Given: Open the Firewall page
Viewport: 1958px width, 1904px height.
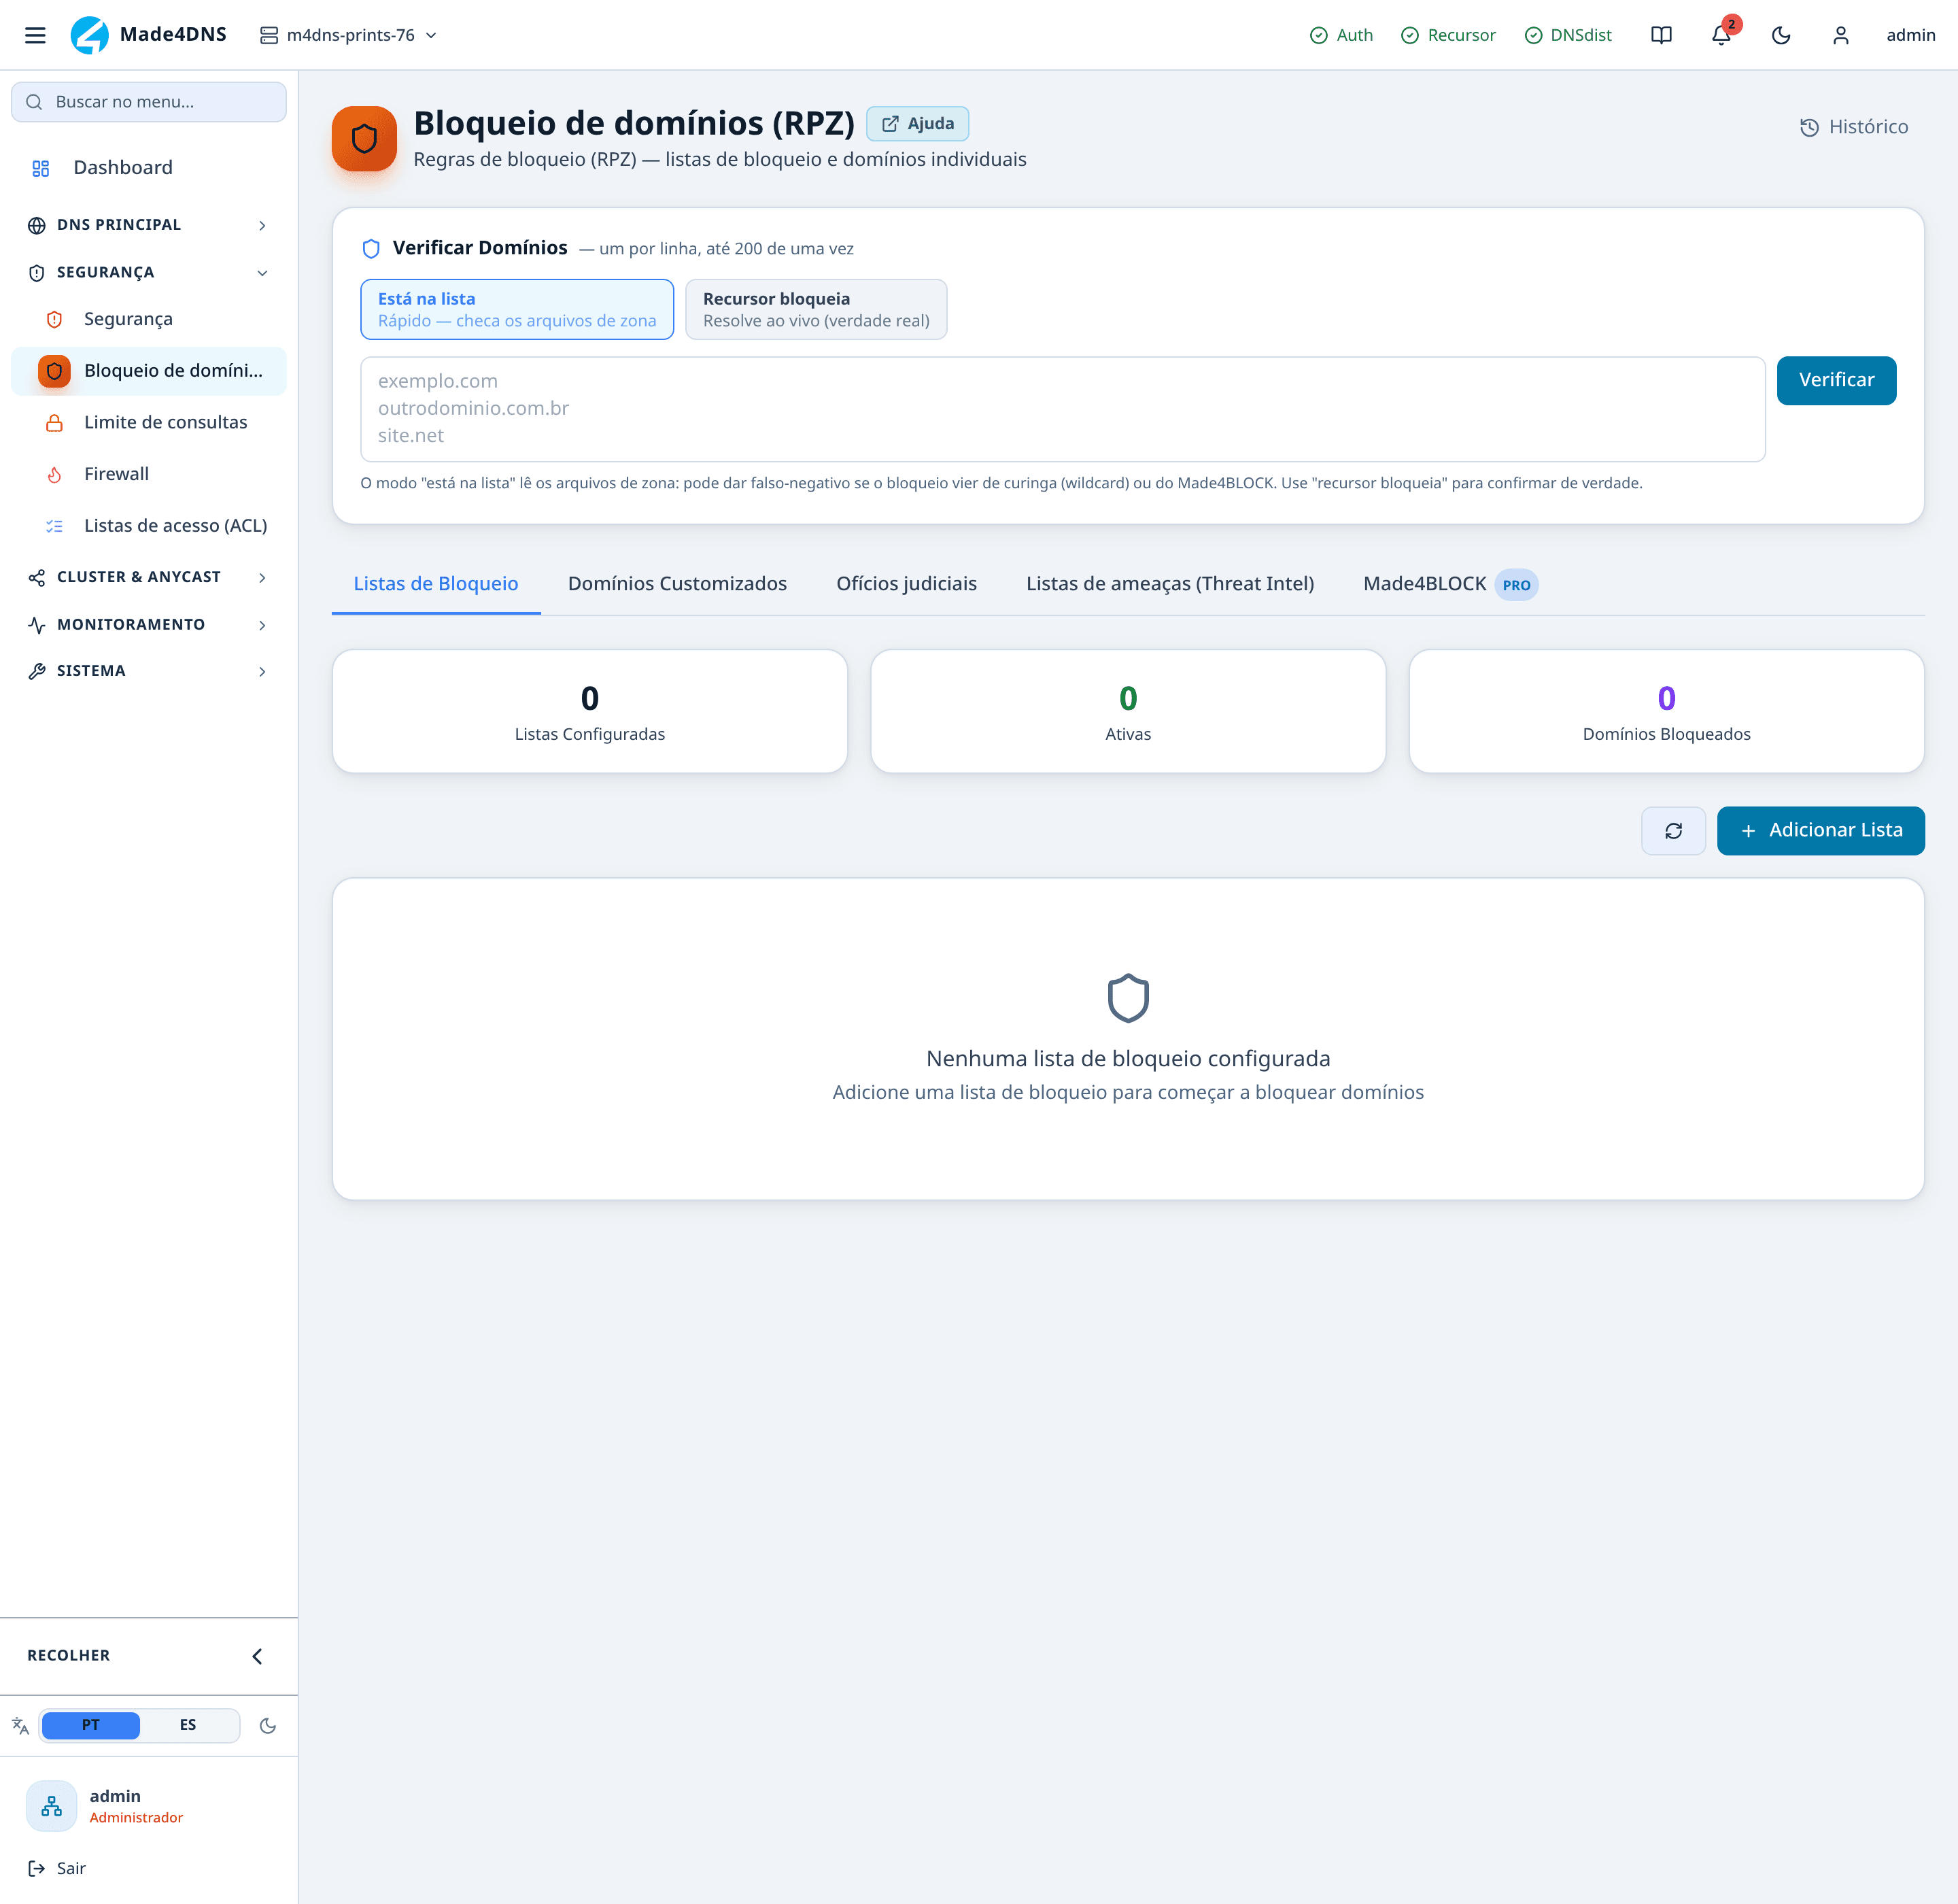Looking at the screenshot, I should click(x=149, y=474).
